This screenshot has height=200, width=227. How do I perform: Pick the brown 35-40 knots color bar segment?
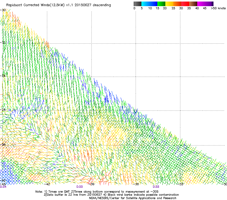pos(193,4)
